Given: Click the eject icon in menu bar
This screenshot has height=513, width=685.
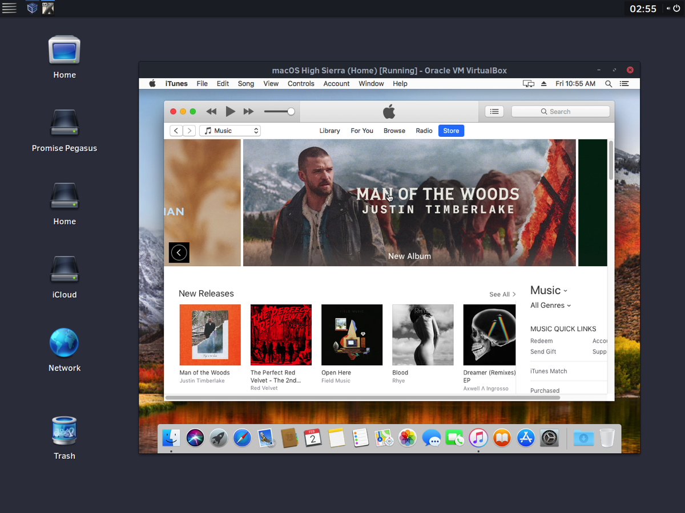Looking at the screenshot, I should (543, 84).
